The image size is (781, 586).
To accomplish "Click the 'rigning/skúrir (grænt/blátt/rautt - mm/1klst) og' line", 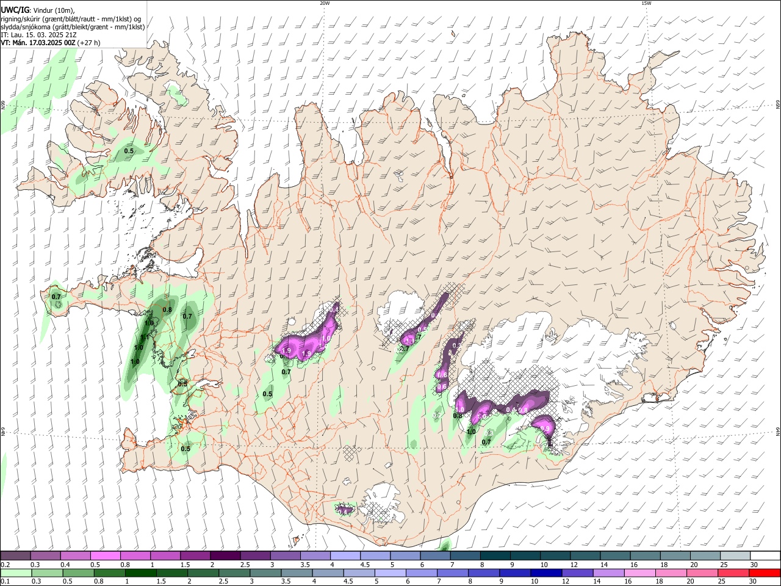I will click(x=71, y=19).
